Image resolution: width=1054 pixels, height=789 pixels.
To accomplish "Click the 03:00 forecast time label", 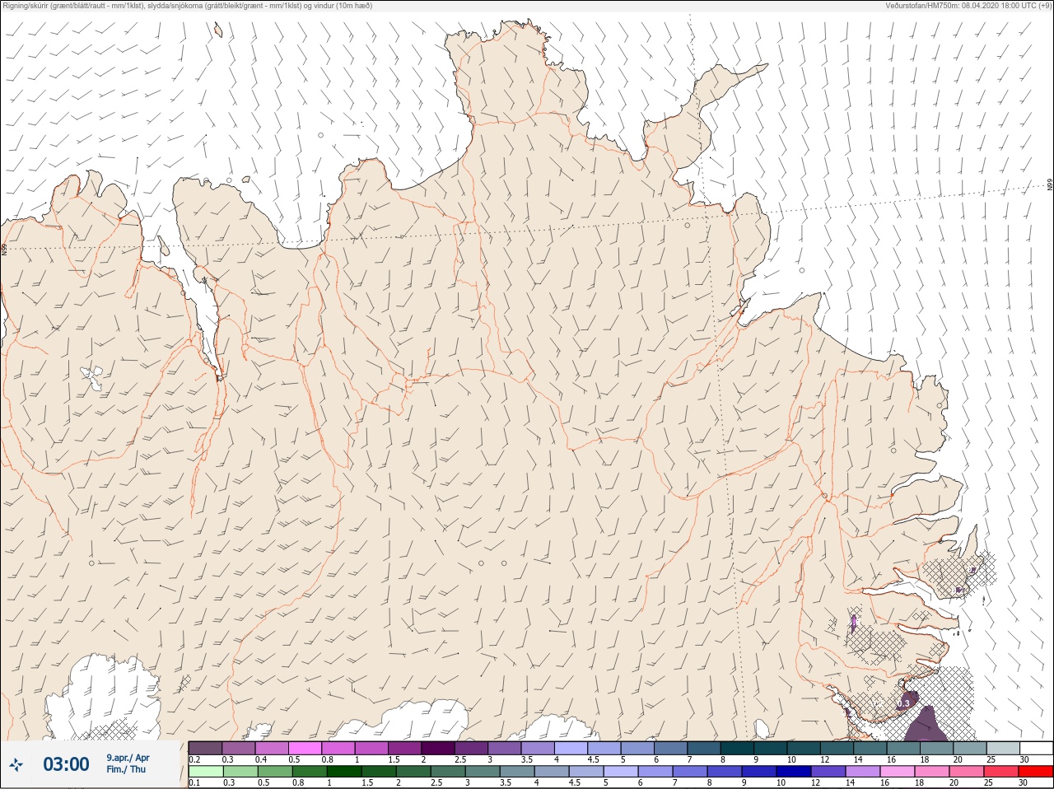I will 66,765.
